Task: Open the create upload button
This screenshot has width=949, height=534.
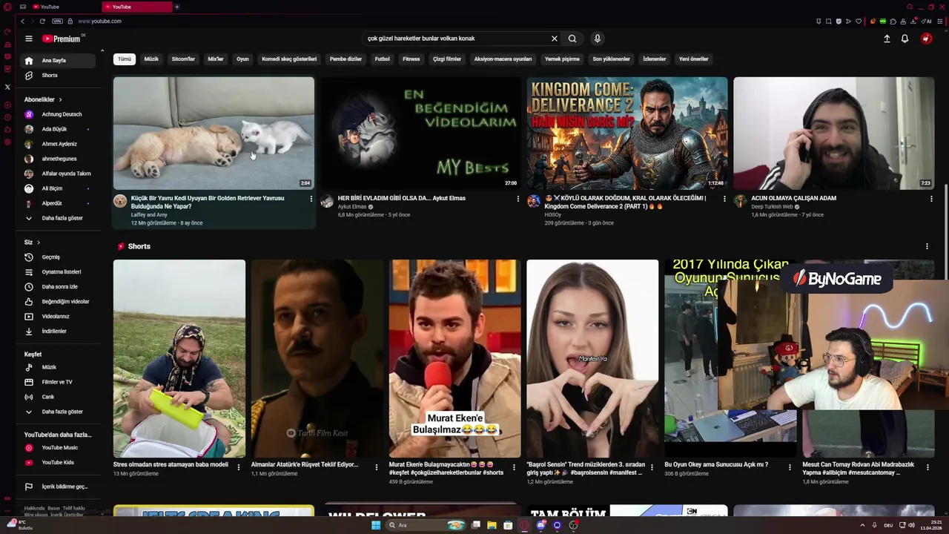Action: pos(887,39)
